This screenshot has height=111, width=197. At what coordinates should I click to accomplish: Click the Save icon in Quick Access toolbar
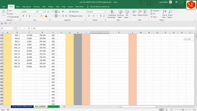coord(2,23)
